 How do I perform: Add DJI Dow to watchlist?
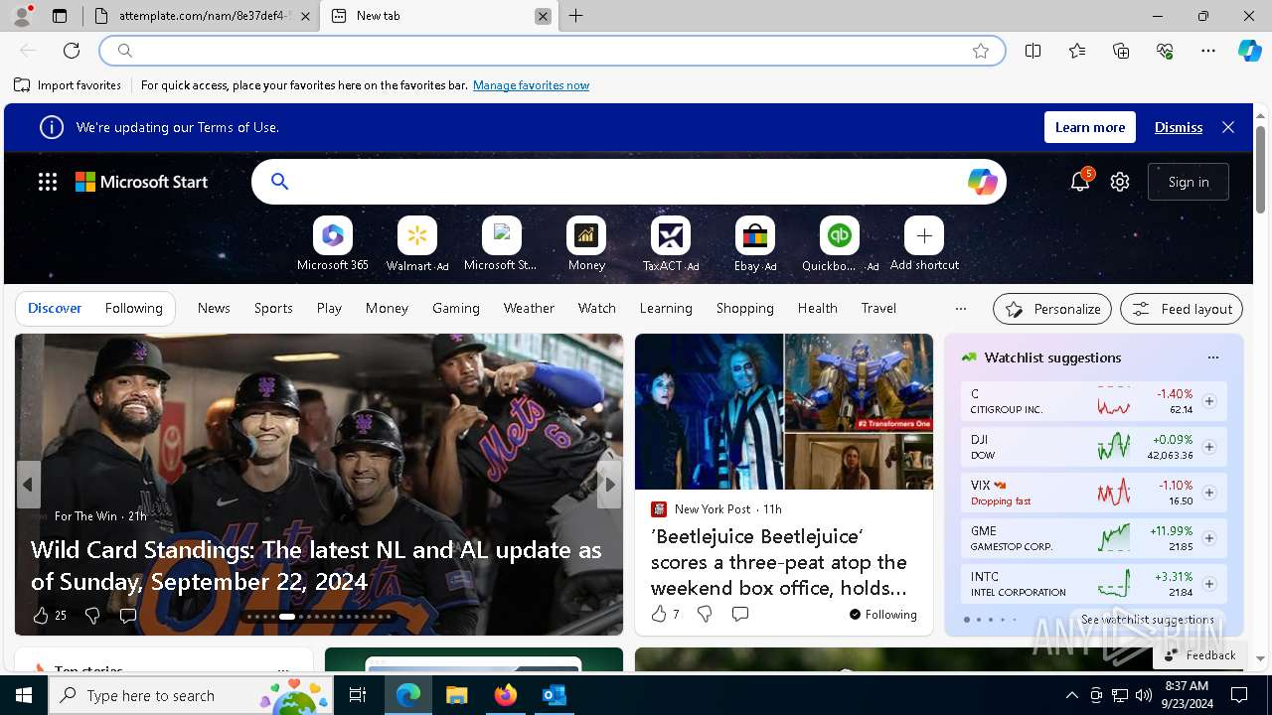1209,447
